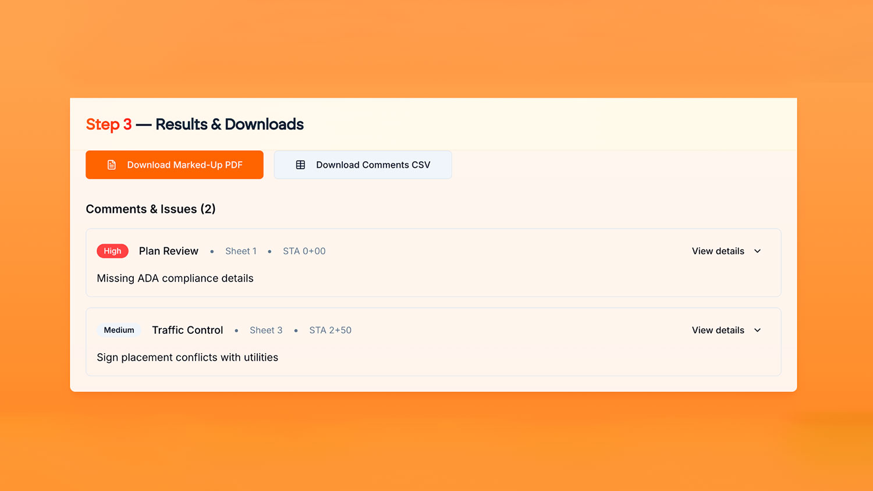Expand the chevron for the Traffic Control comment

[757, 330]
